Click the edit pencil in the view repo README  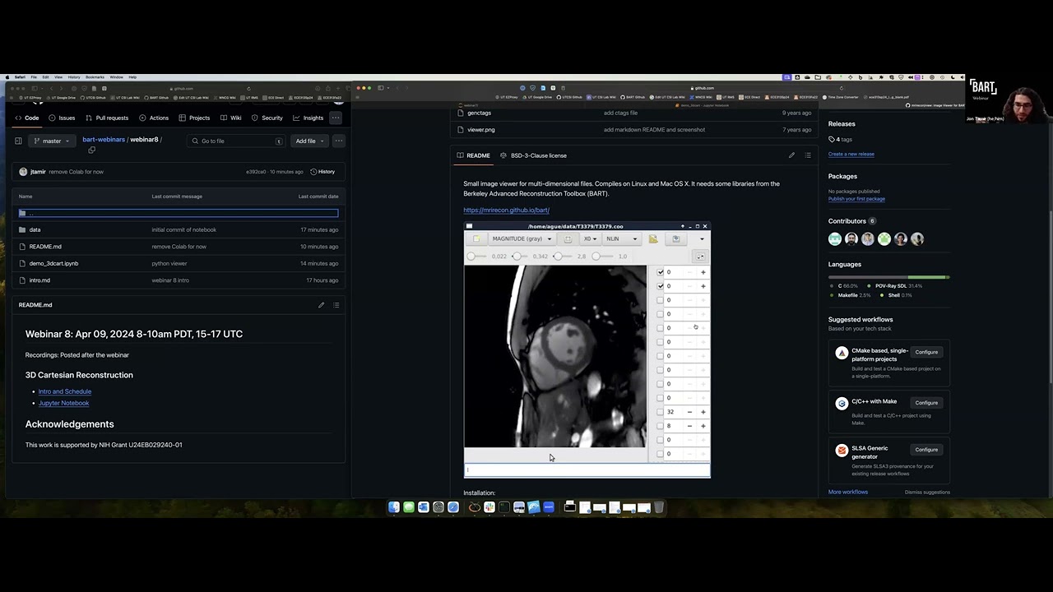click(791, 155)
